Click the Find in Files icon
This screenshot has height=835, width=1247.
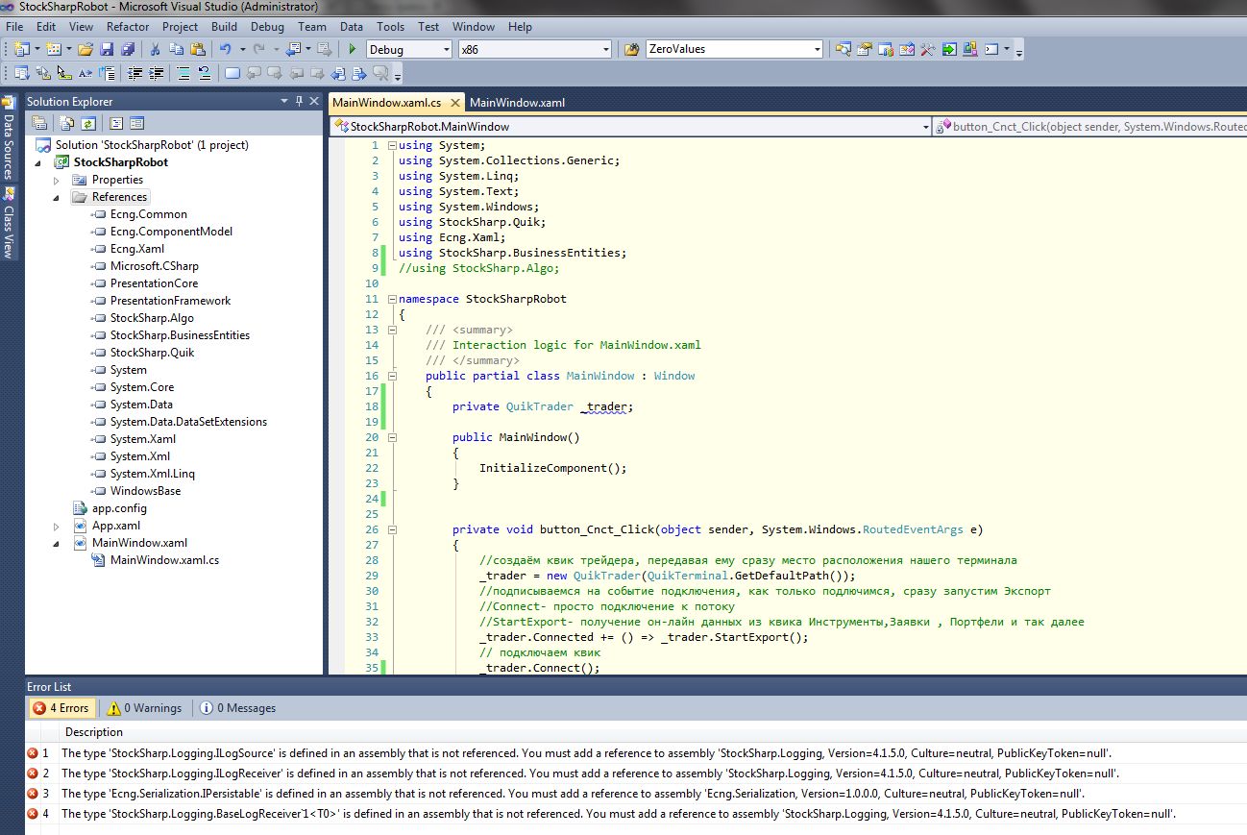(632, 49)
